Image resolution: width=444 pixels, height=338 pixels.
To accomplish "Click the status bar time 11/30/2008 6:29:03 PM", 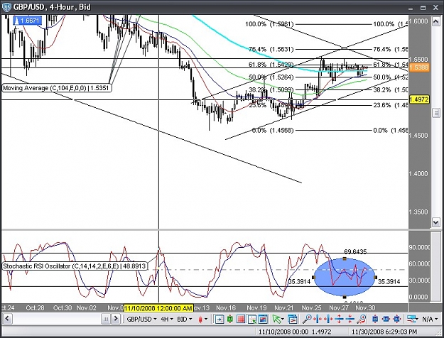I will (384, 332).
